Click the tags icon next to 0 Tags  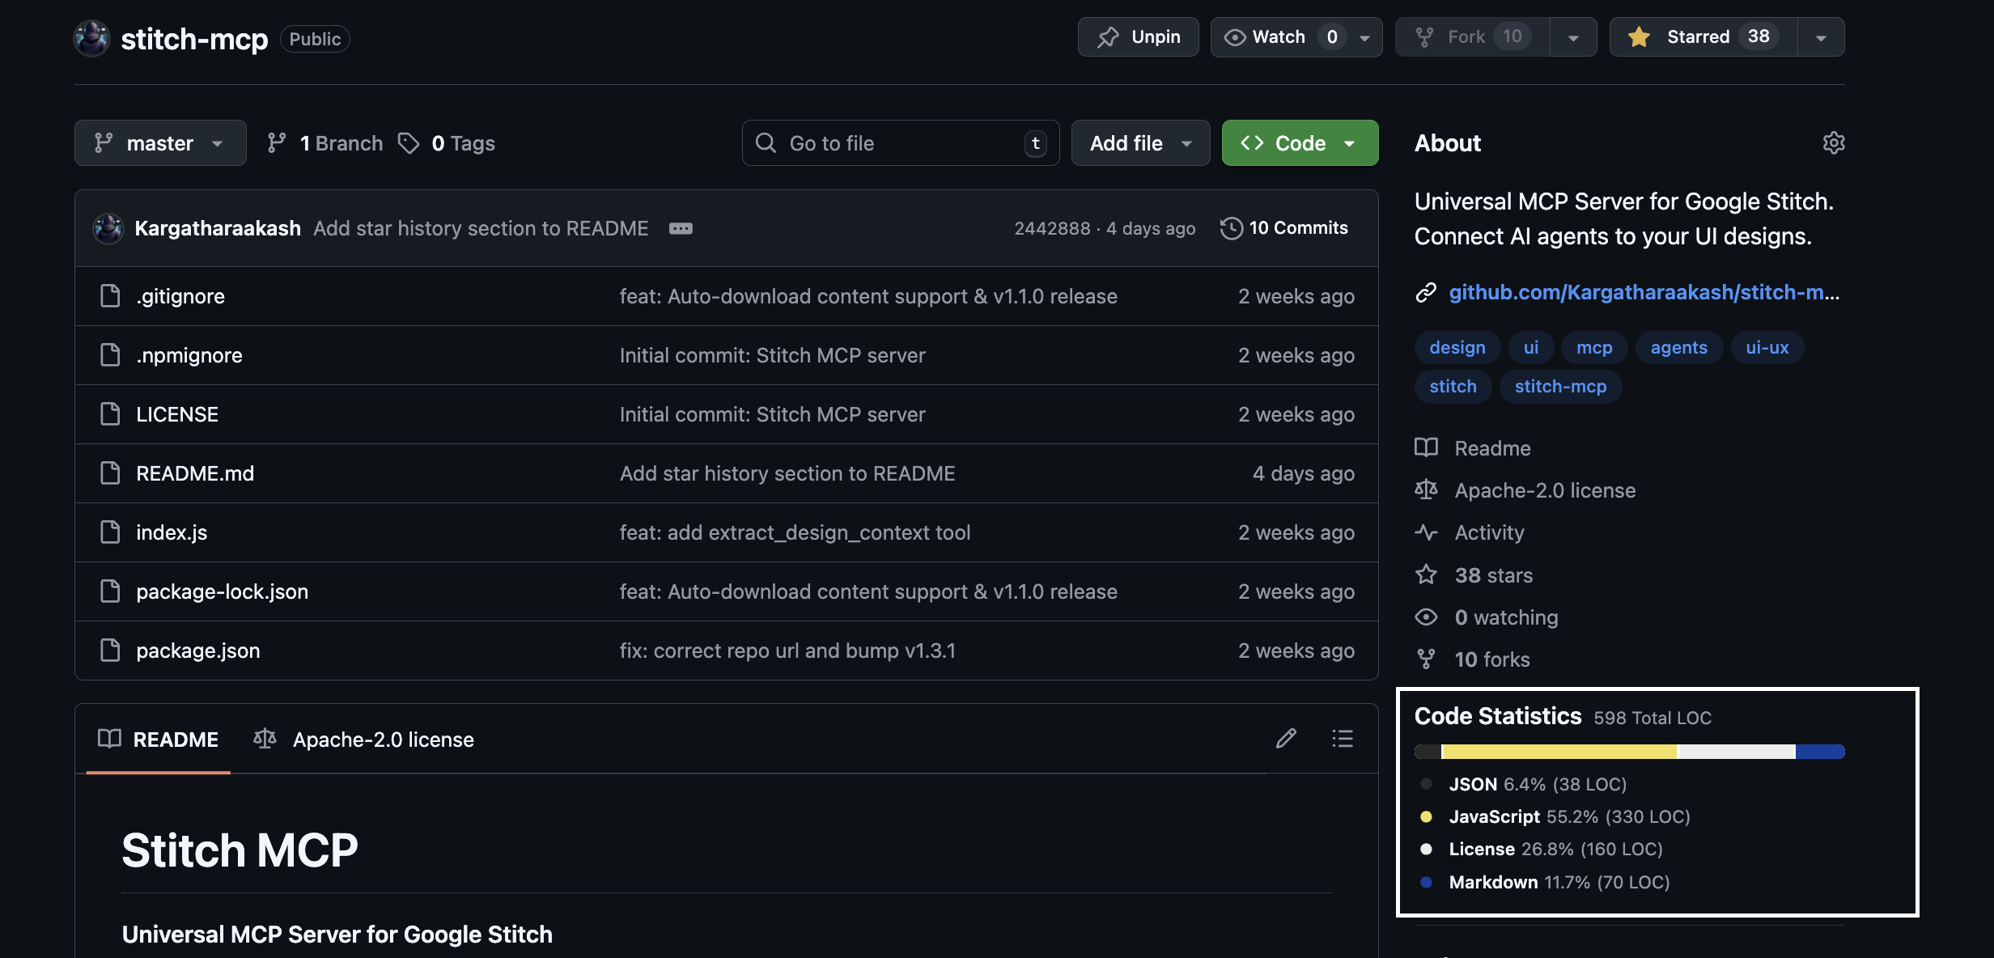(409, 143)
